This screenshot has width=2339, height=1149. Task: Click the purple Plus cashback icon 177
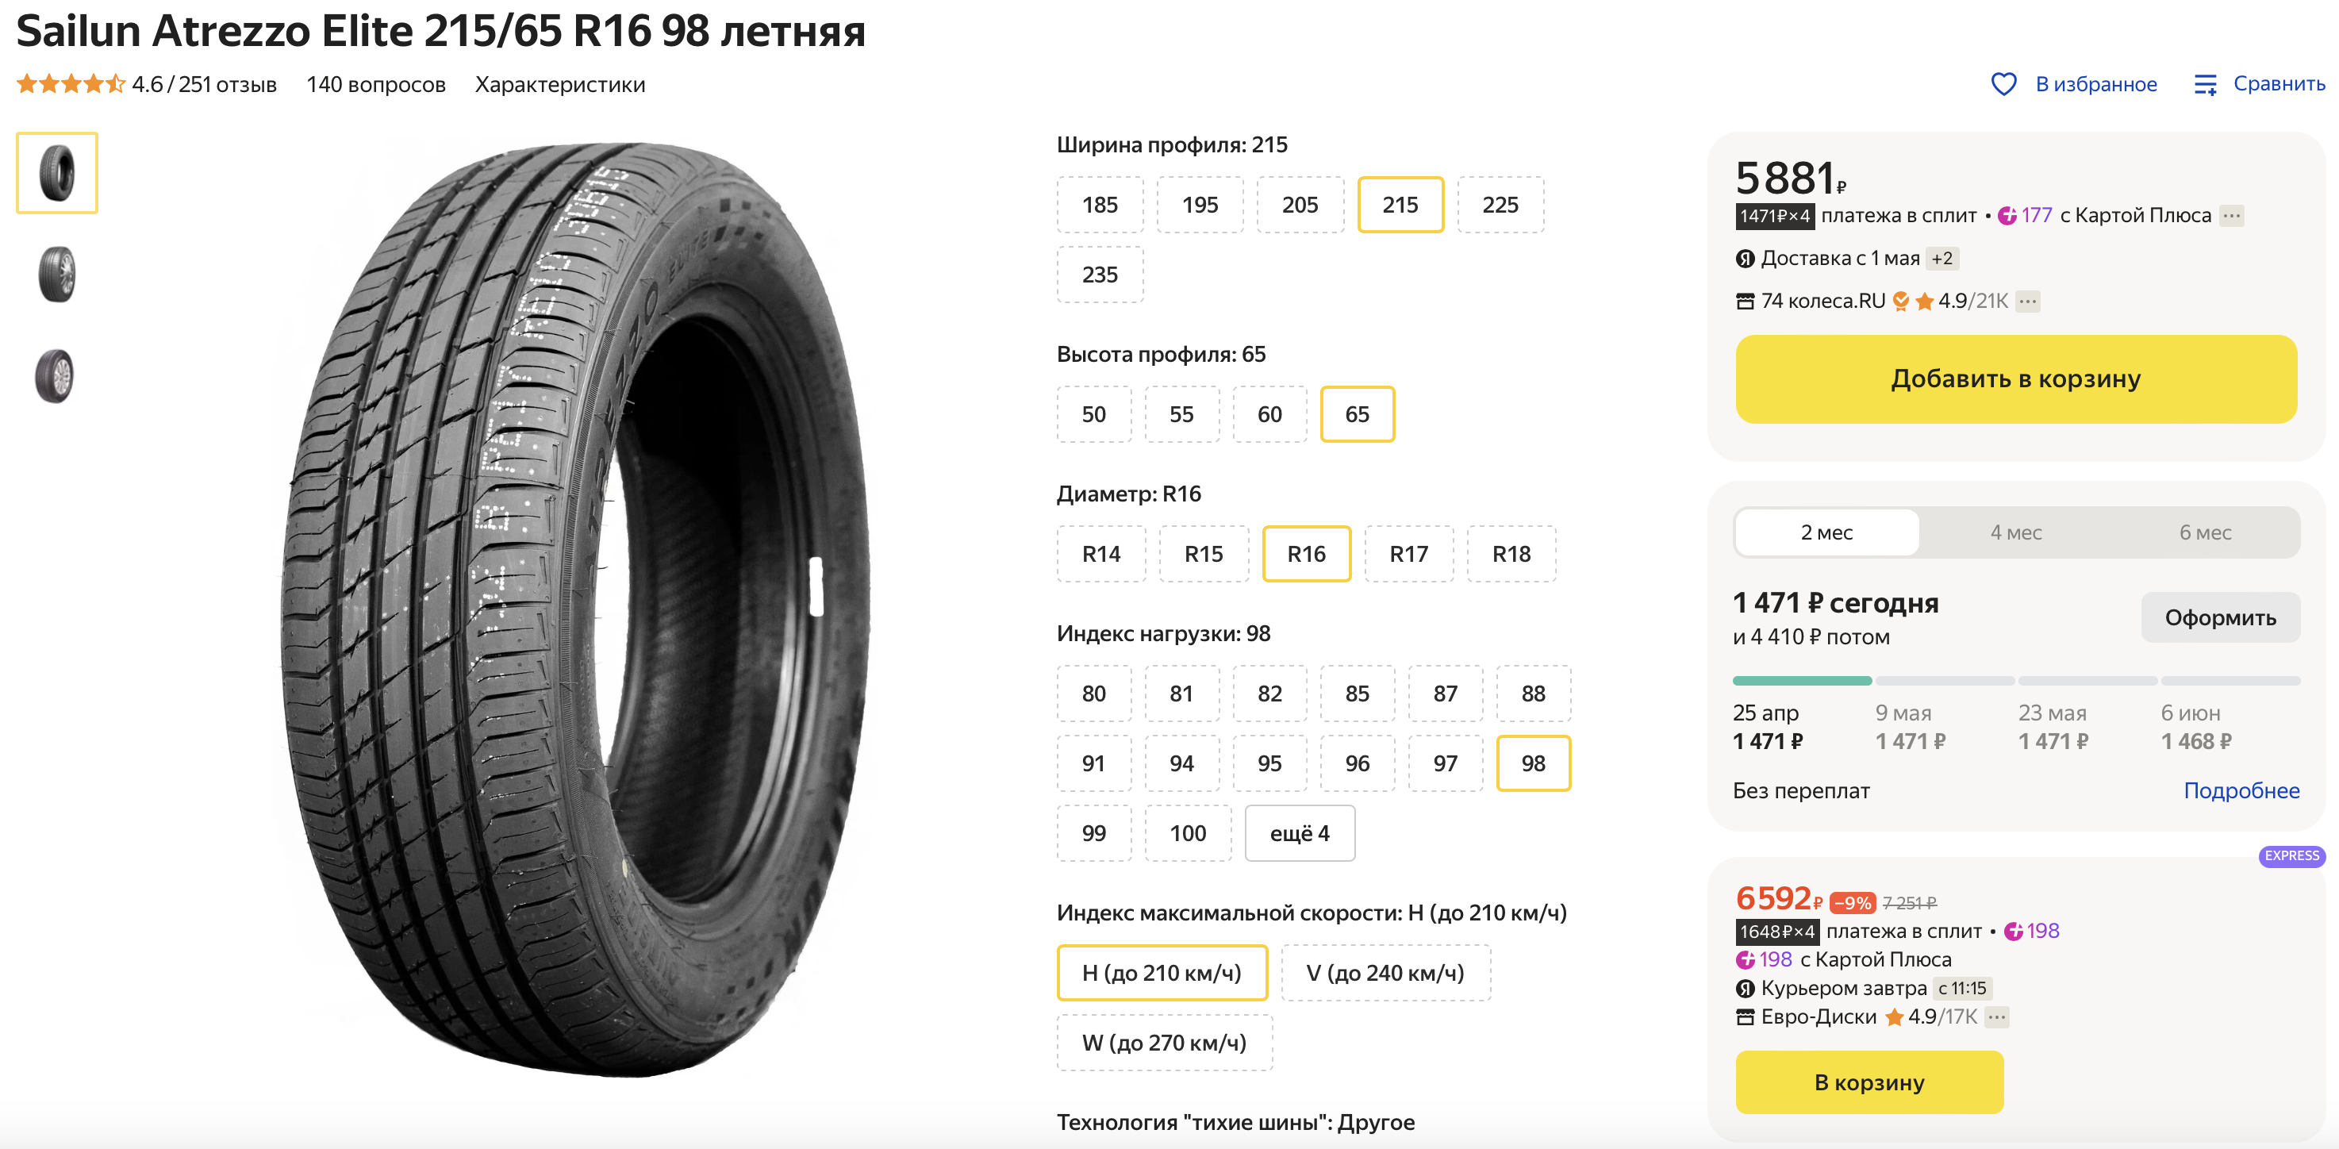pyautogui.click(x=2007, y=216)
